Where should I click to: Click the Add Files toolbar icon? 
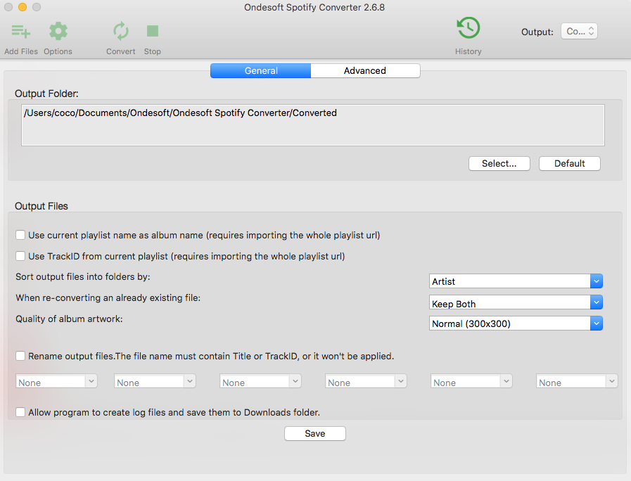(x=21, y=31)
